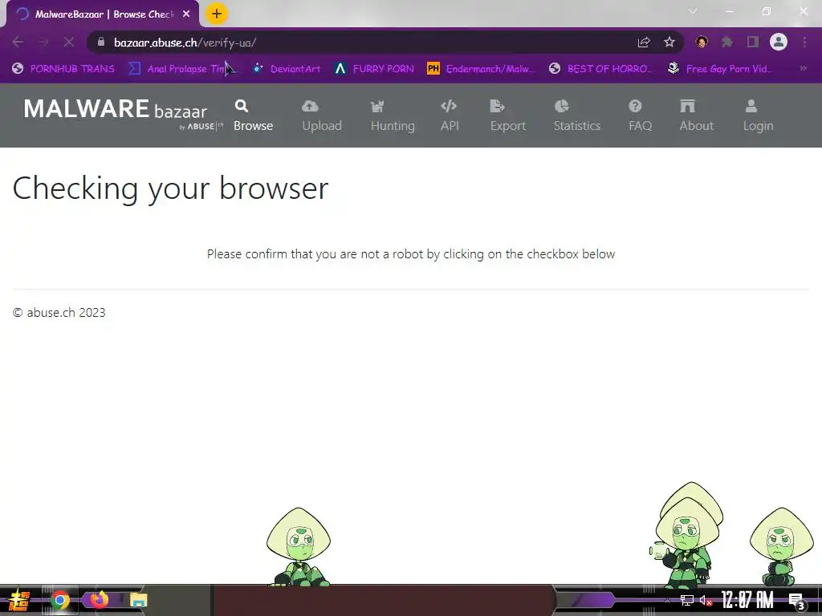Open the notification center icon
This screenshot has height=616, width=822.
point(797,601)
